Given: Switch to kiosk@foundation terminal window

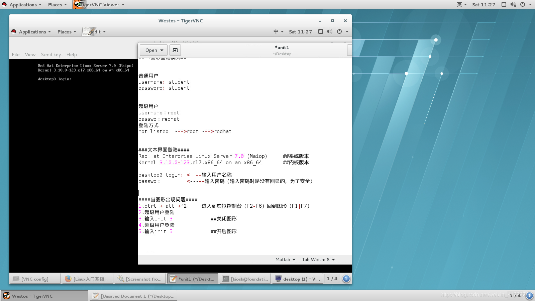Looking at the screenshot, I should (x=245, y=279).
